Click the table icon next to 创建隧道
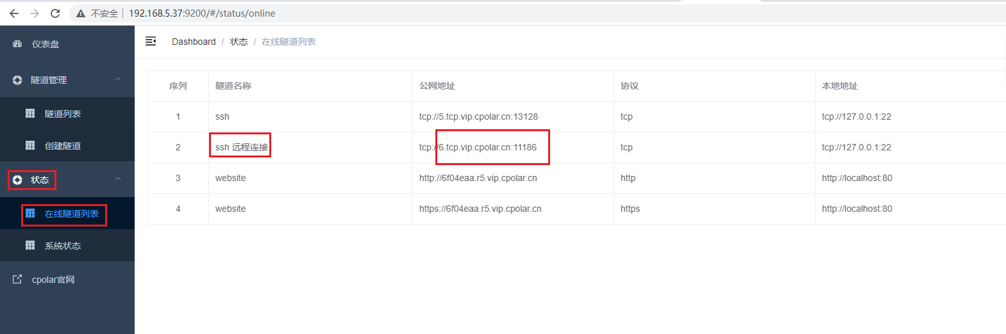 click(30, 145)
